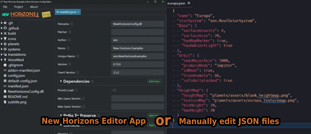
Task: Click the build folder tools icon
Action: click(x=5, y=33)
